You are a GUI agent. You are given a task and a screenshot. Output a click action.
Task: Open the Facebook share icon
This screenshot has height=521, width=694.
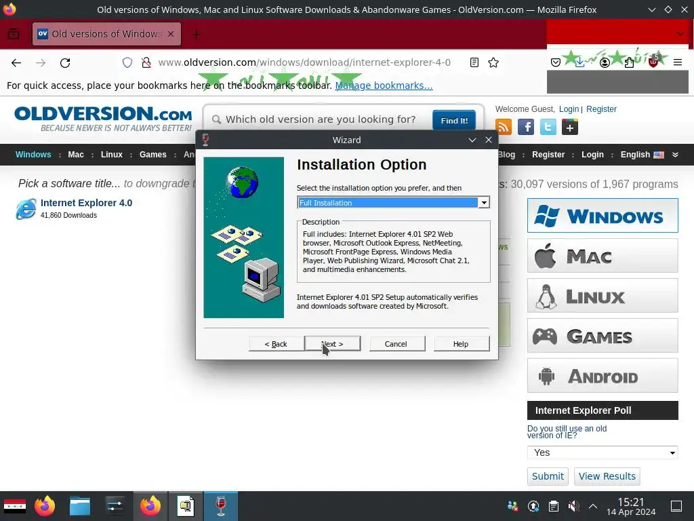[526, 127]
